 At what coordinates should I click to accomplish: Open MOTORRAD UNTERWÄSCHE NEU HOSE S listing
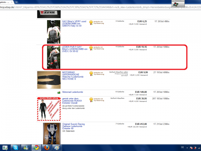[x=73, y=75]
